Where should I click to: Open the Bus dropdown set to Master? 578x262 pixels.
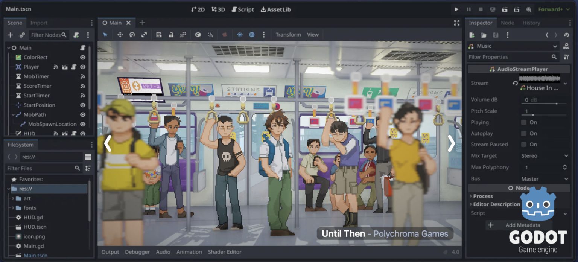[x=544, y=178]
